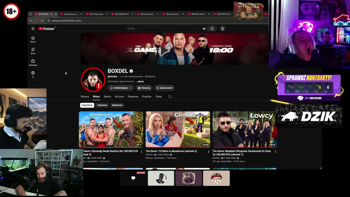Start voice search with the microphone icon

[x=222, y=28]
